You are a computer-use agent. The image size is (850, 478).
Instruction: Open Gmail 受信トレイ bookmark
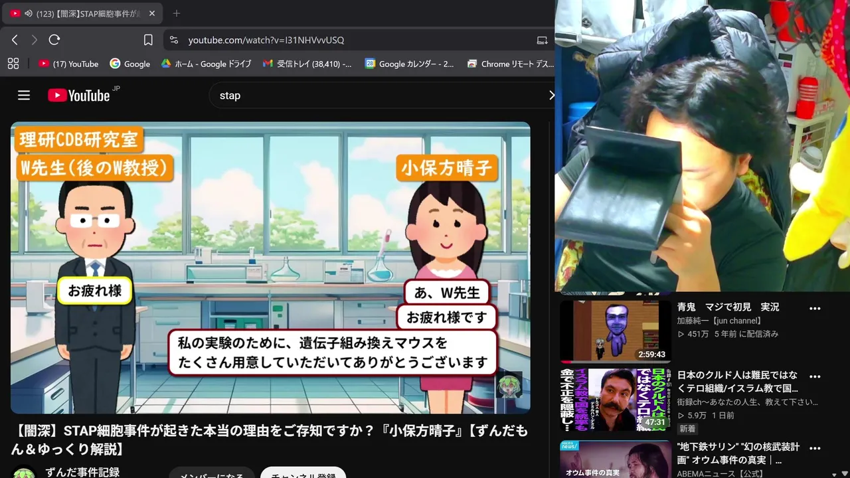pos(307,64)
